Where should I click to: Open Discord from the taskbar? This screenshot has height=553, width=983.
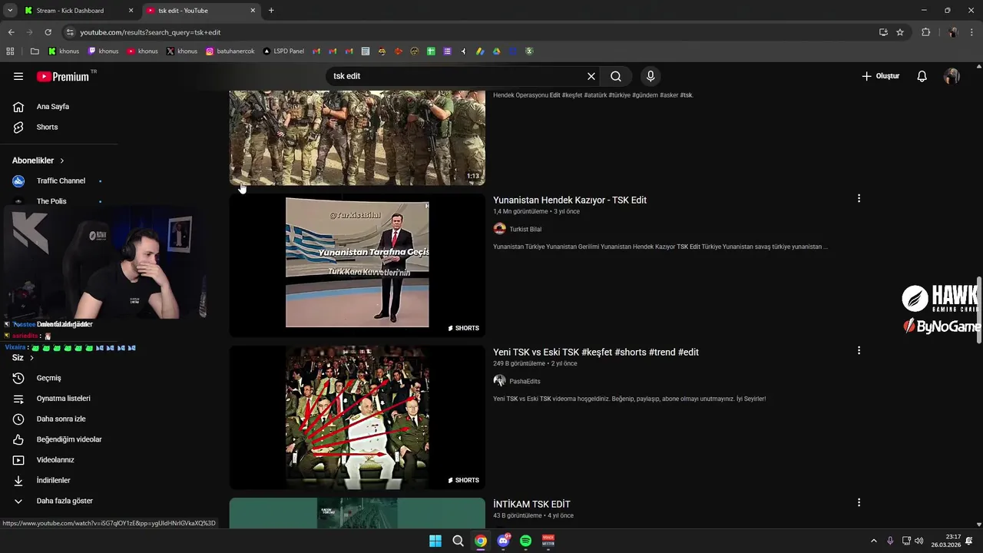pyautogui.click(x=503, y=541)
